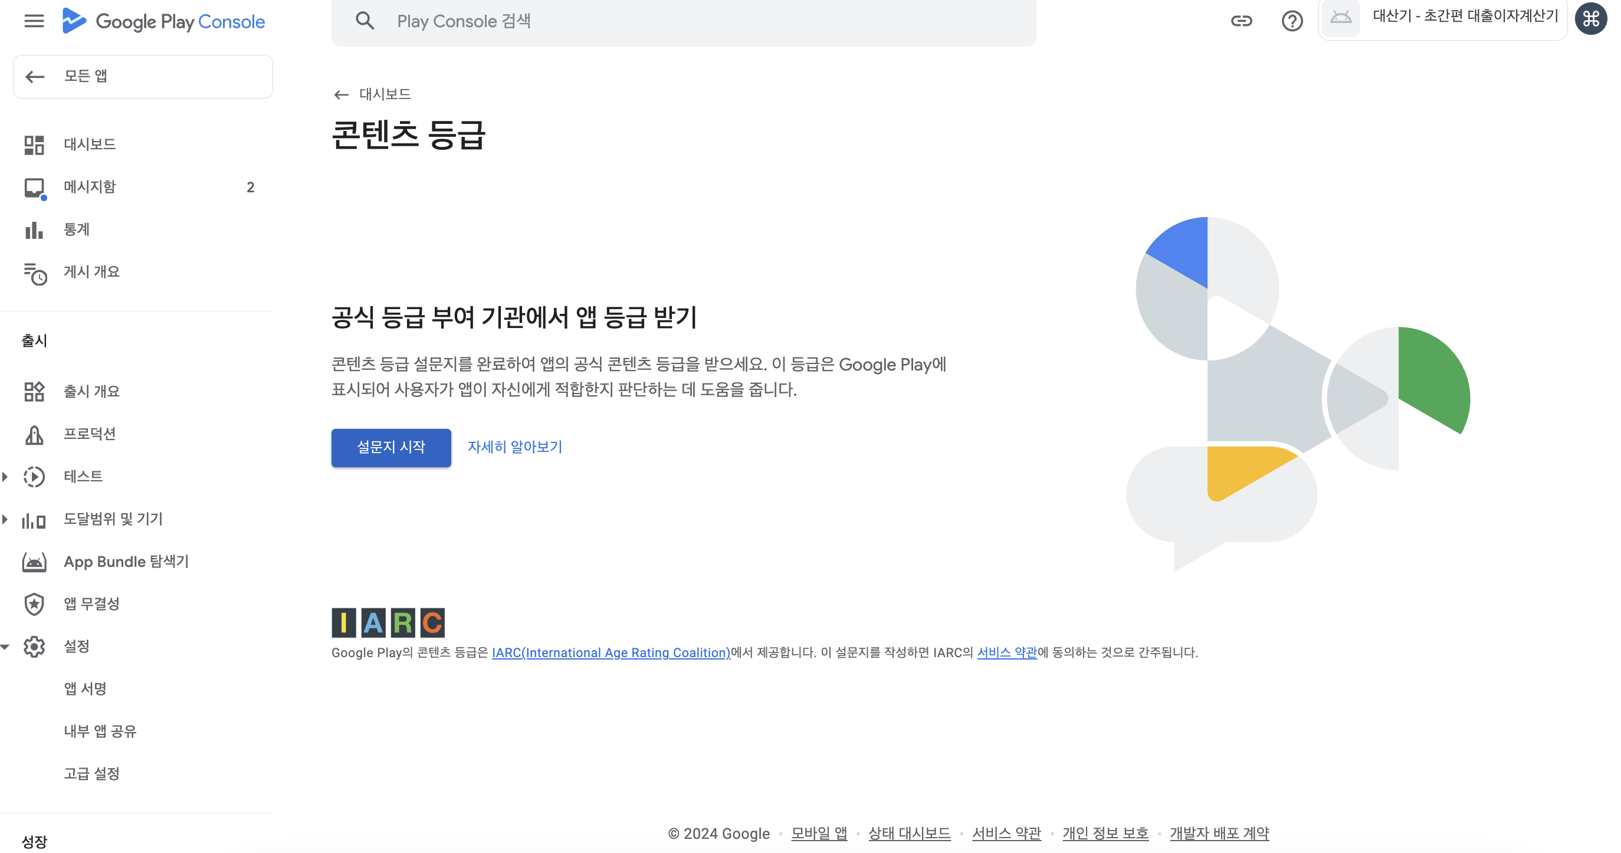Open IARC International Age Rating Coalition link
This screenshot has width=1621, height=853.
point(611,653)
